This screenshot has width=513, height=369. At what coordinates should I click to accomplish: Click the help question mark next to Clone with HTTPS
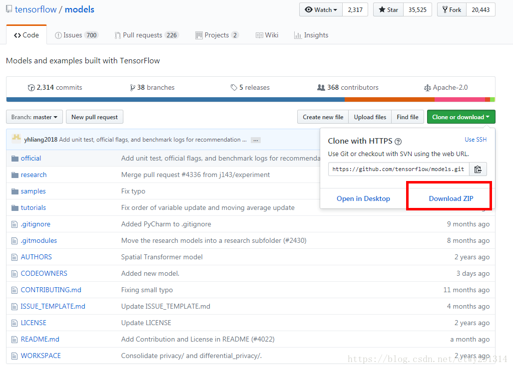[x=398, y=142]
